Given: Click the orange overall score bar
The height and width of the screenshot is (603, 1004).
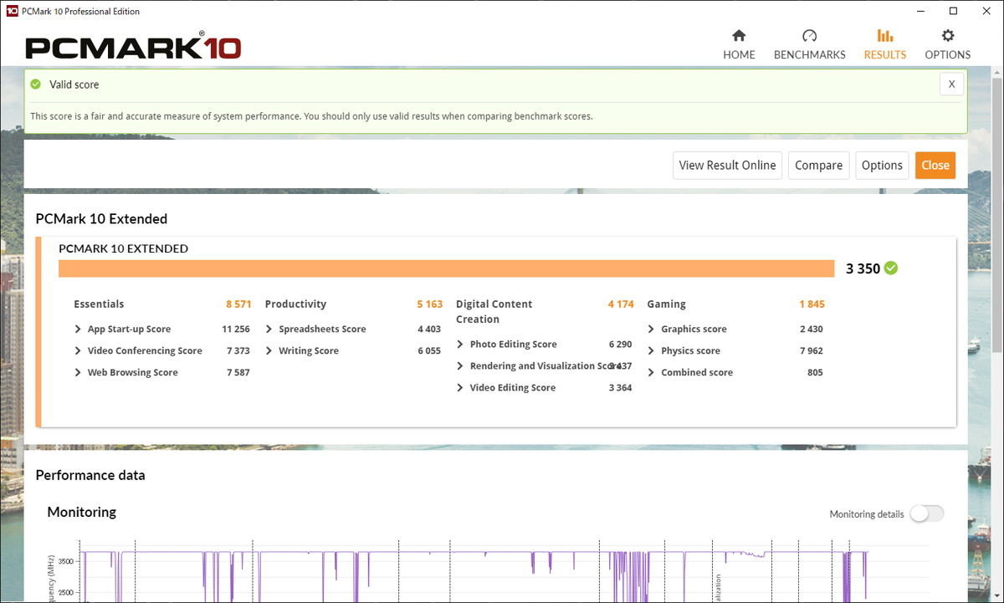Looking at the screenshot, I should pos(446,268).
